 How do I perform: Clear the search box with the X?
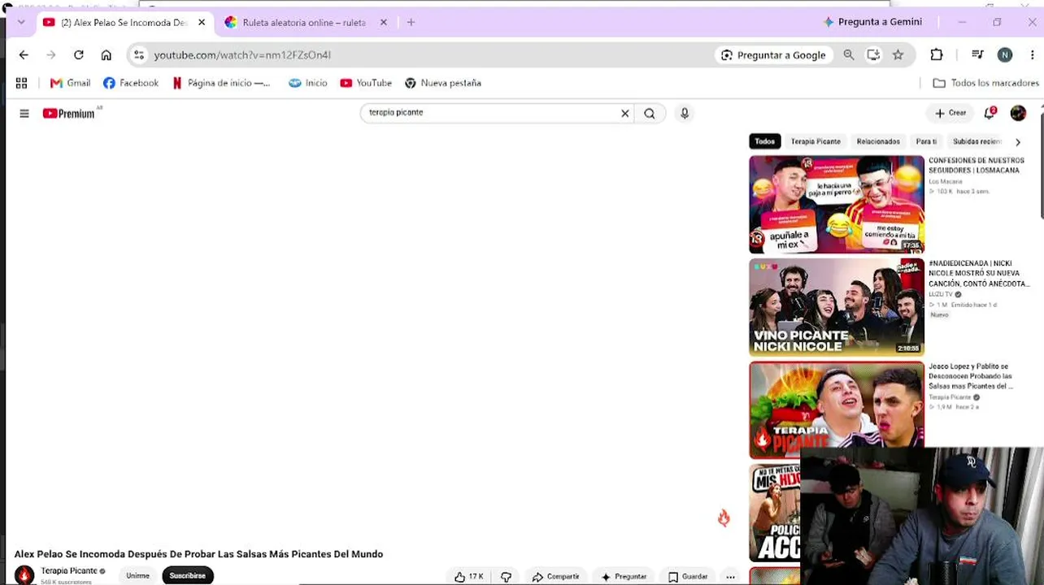(625, 113)
